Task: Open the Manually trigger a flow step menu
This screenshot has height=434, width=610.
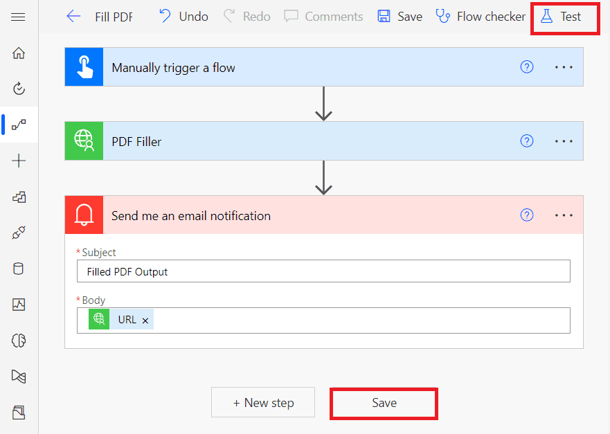Action: 564,66
